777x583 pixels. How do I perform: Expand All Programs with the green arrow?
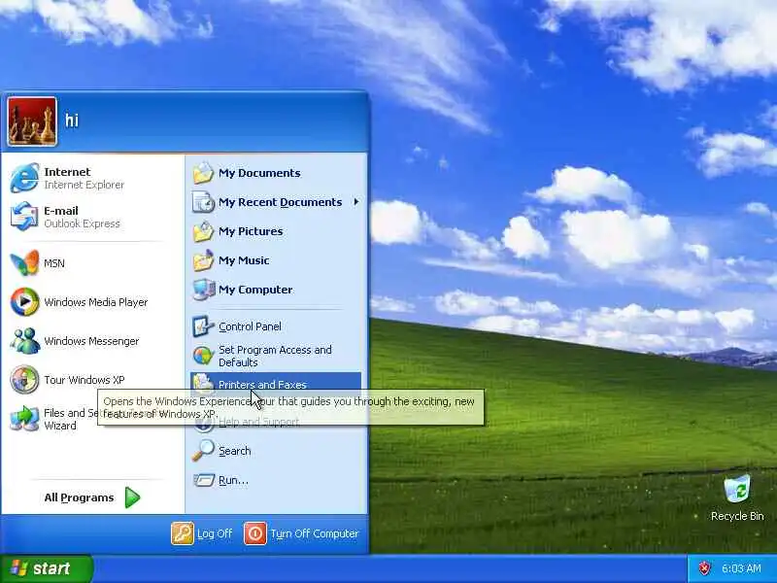click(132, 497)
